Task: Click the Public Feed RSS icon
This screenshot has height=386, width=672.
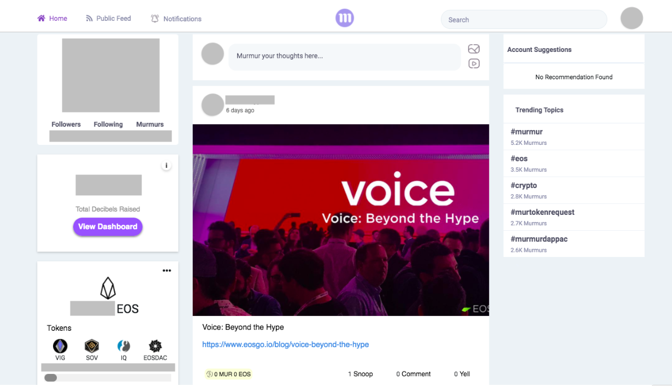Action: [x=89, y=18]
